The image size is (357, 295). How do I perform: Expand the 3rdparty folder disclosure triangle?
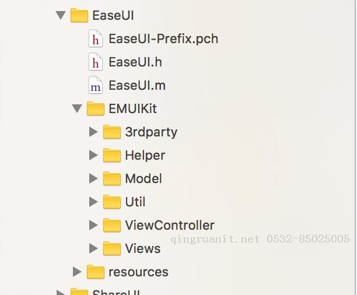click(x=93, y=132)
